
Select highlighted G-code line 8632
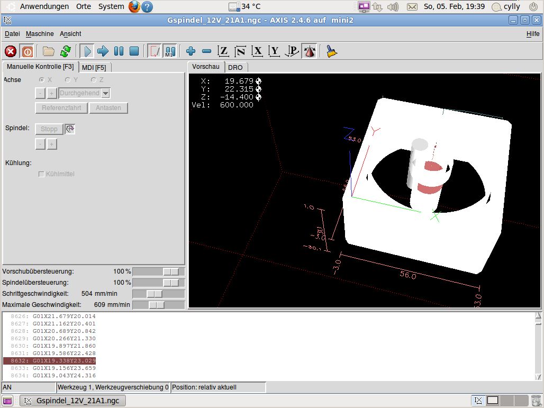tap(49, 361)
